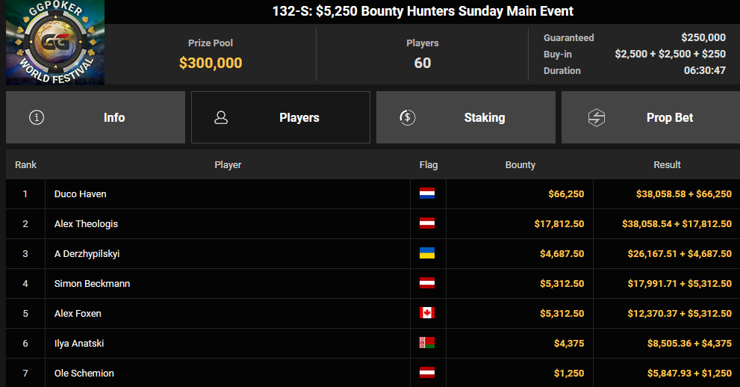Select player Simon Beckmann's name
740x387 pixels.
coord(87,283)
